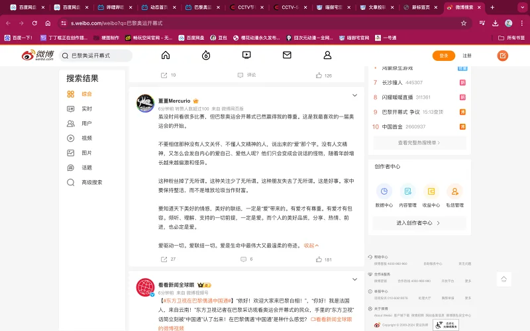
Task: Open 豆包 bookmark
Action: point(219,38)
